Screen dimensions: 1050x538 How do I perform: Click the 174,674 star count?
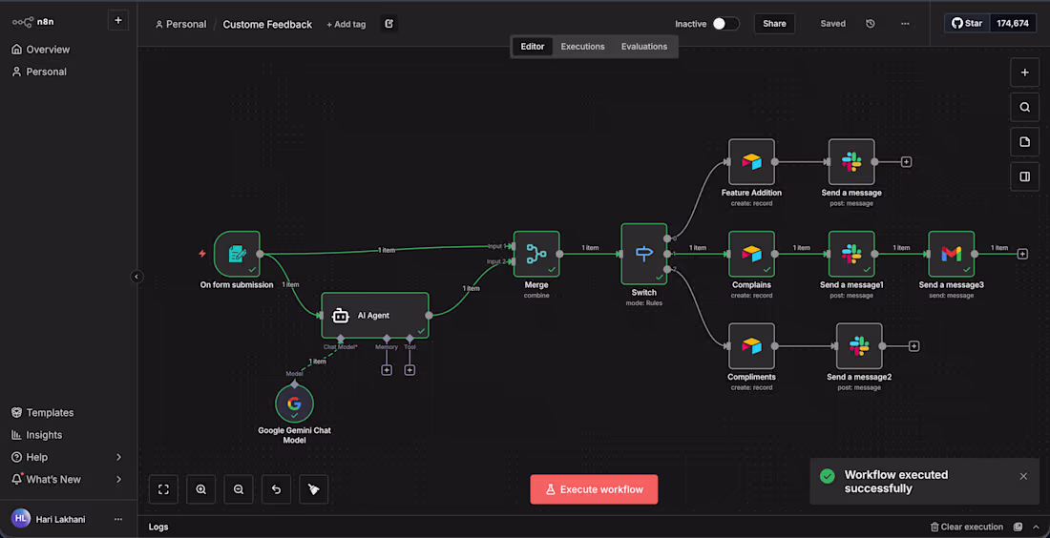(1013, 24)
